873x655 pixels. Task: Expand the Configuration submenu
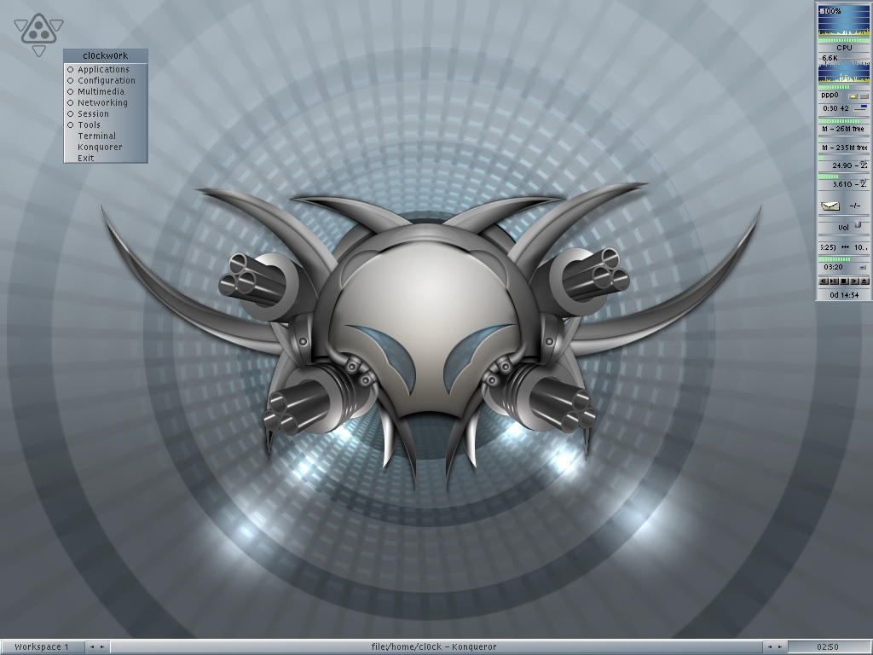[x=106, y=81]
